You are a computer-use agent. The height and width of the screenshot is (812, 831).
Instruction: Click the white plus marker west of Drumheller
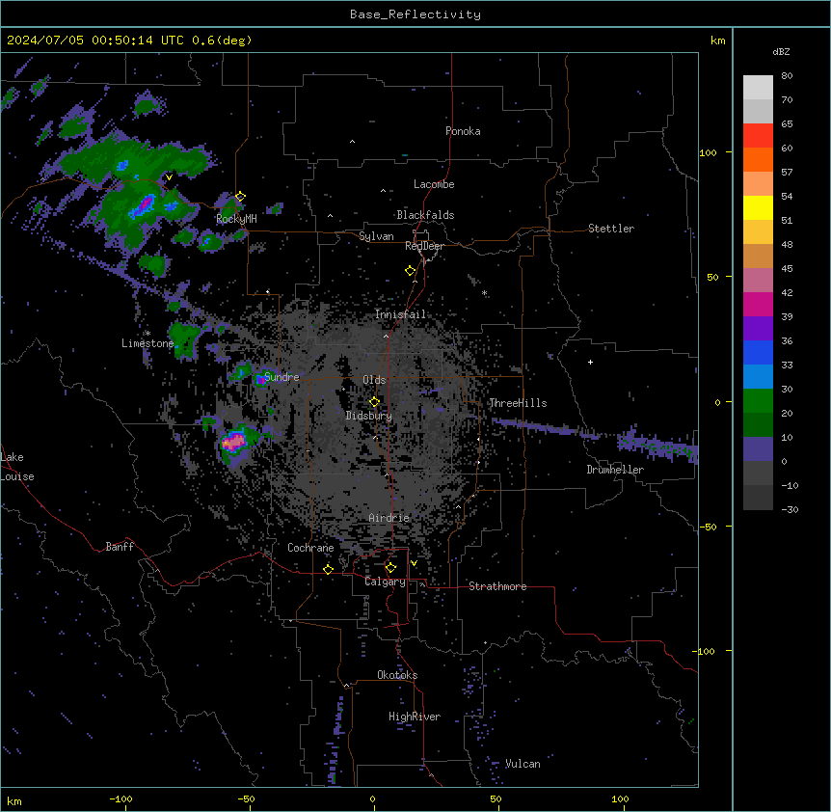[x=590, y=362]
